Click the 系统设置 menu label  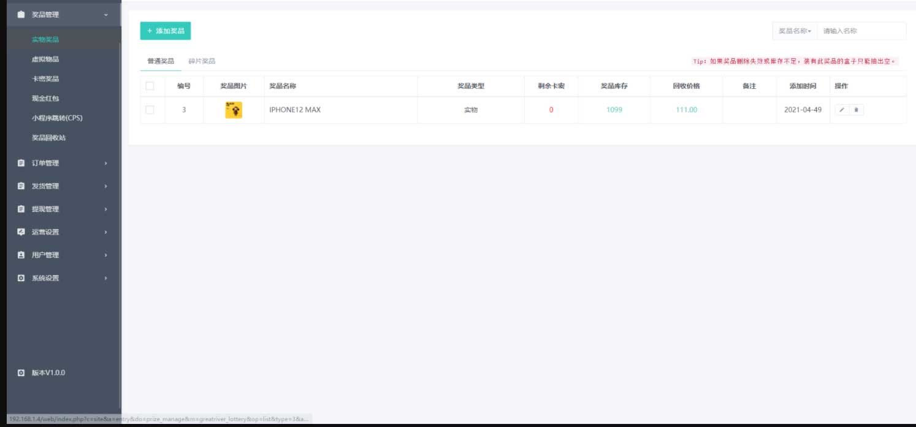coord(45,278)
